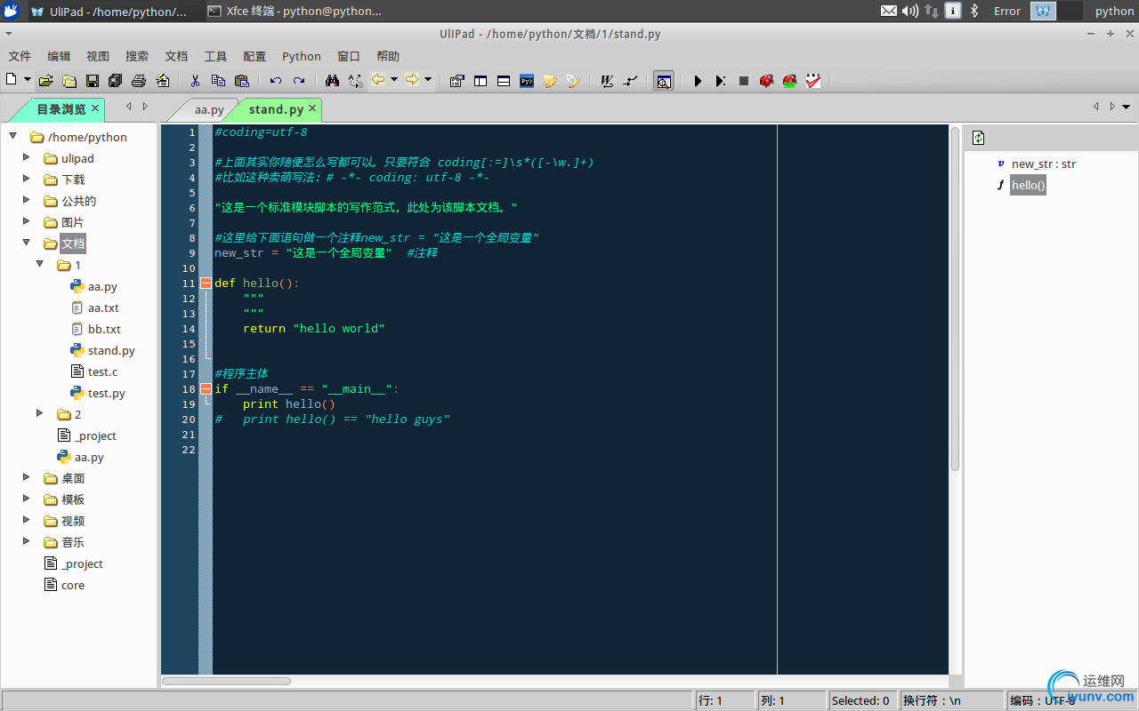The image size is (1139, 711).
Task: Select the core file in tree
Action: point(73,585)
